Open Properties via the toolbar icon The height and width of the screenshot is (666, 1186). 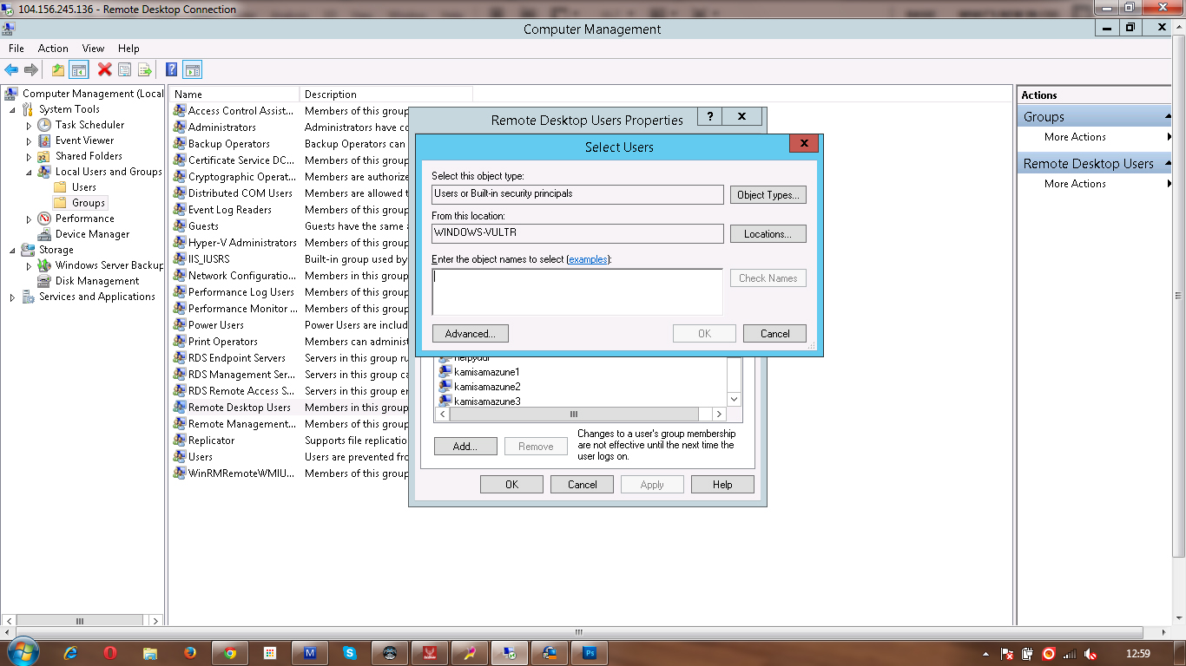point(124,70)
